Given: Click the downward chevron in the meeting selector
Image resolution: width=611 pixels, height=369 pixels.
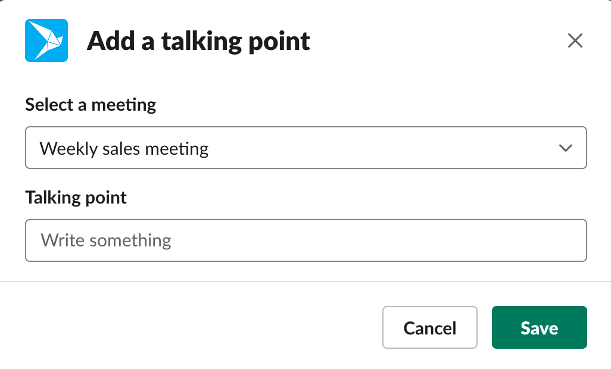Looking at the screenshot, I should pos(565,148).
